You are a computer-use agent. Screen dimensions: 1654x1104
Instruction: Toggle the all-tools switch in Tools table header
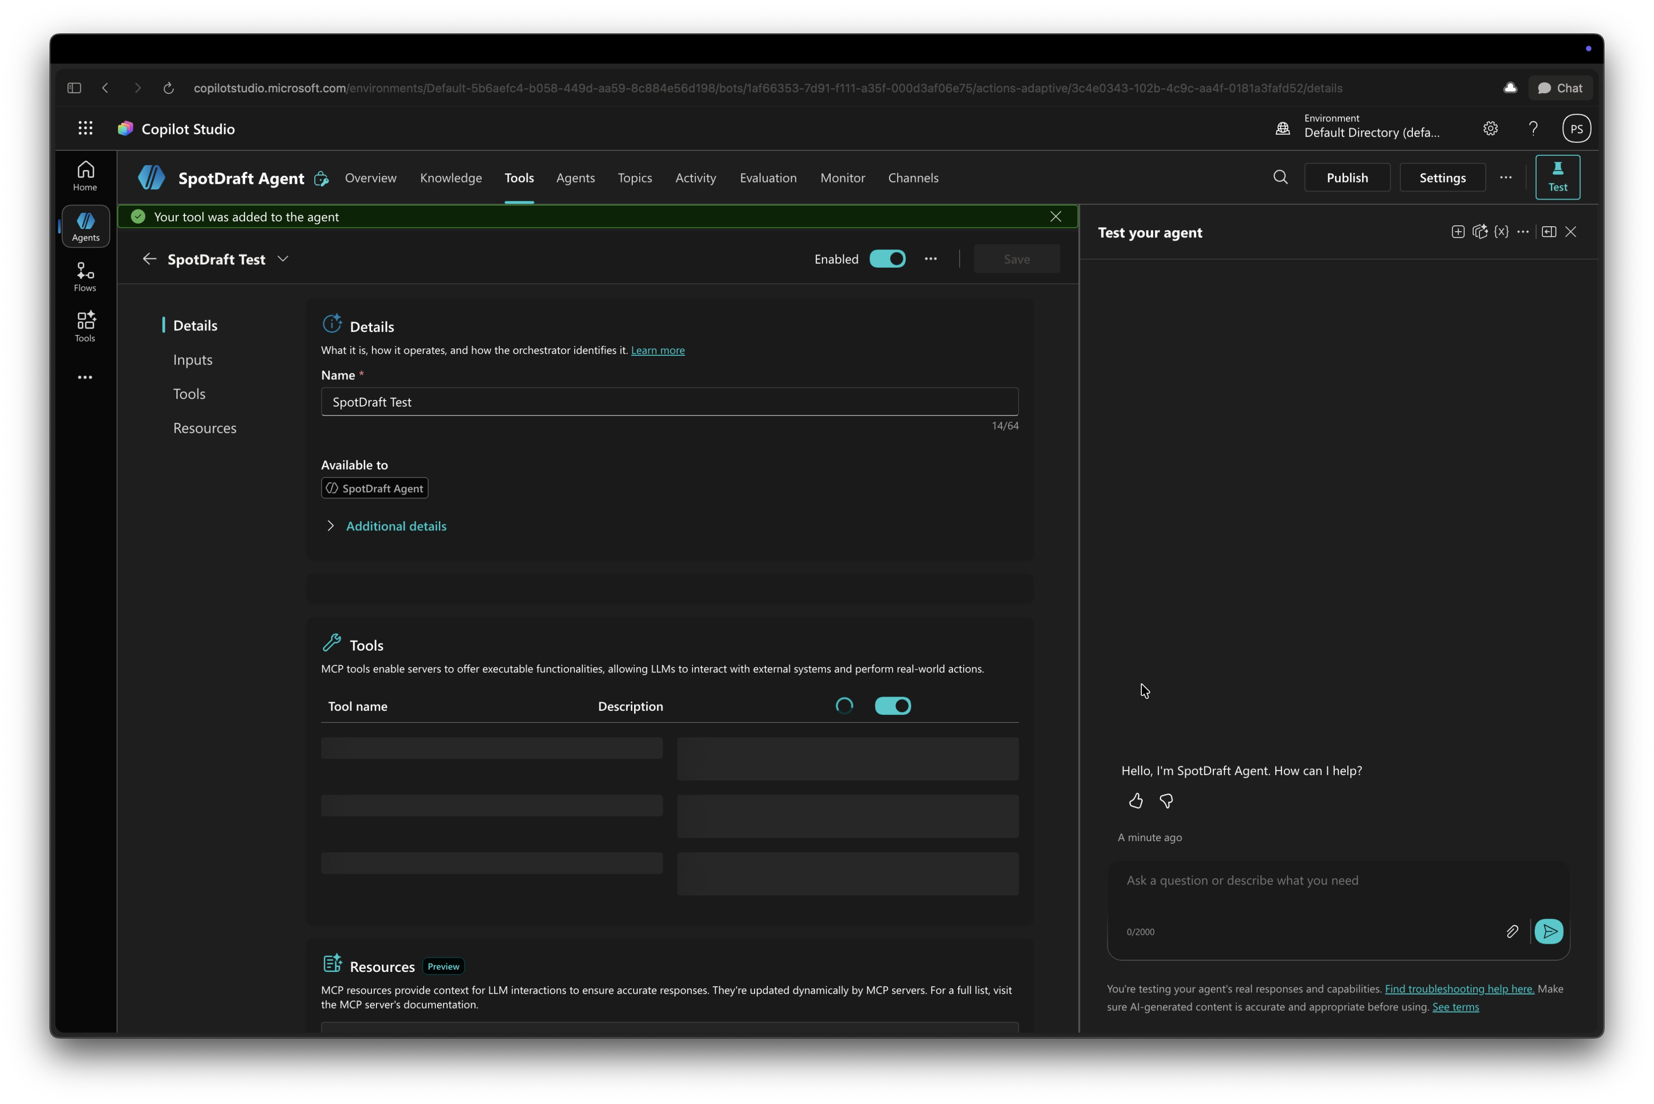coord(893,706)
